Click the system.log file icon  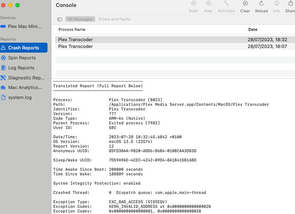pos(3,97)
